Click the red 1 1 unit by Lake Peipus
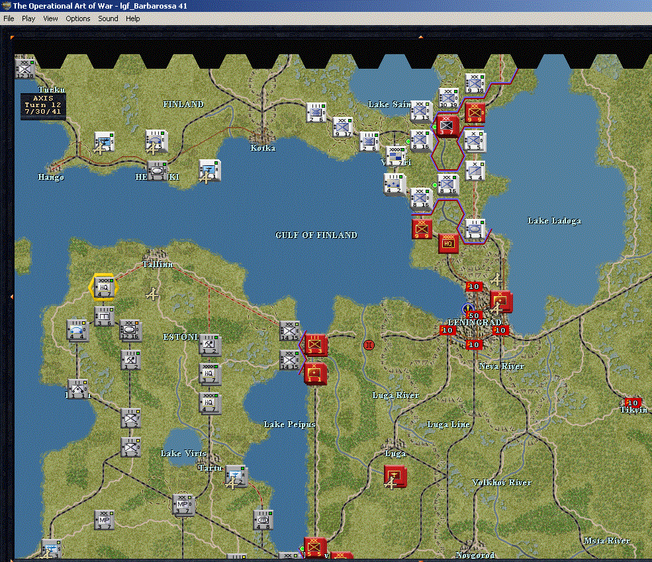652x562 pixels. [x=315, y=374]
